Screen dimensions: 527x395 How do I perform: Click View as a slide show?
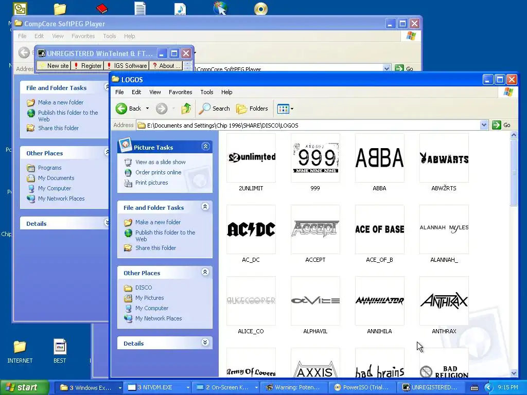161,162
